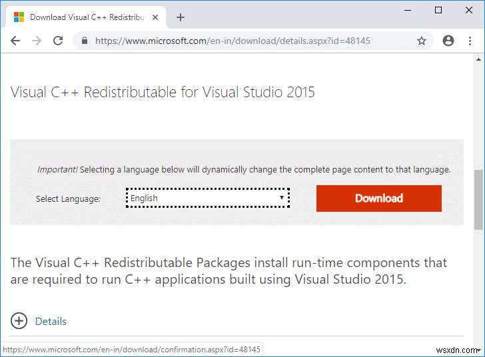The height and width of the screenshot is (357, 485).
Task: Open Chrome's three-dot menu
Action: (x=470, y=41)
